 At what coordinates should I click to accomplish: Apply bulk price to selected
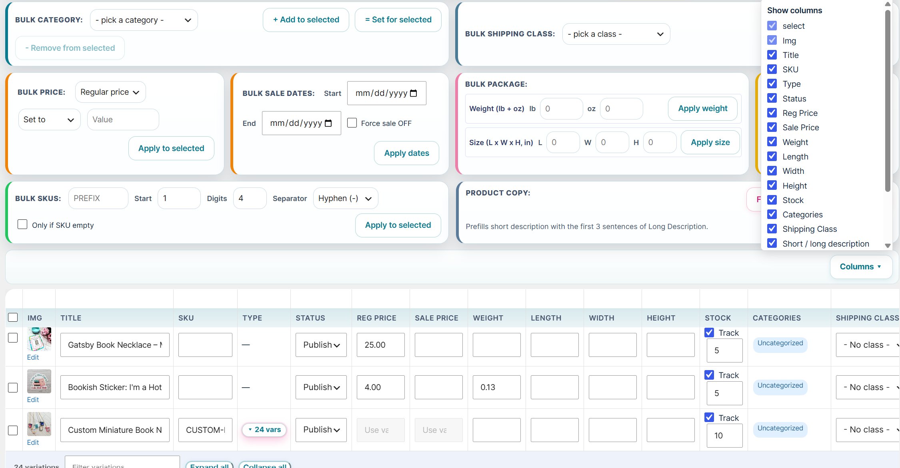[171, 148]
